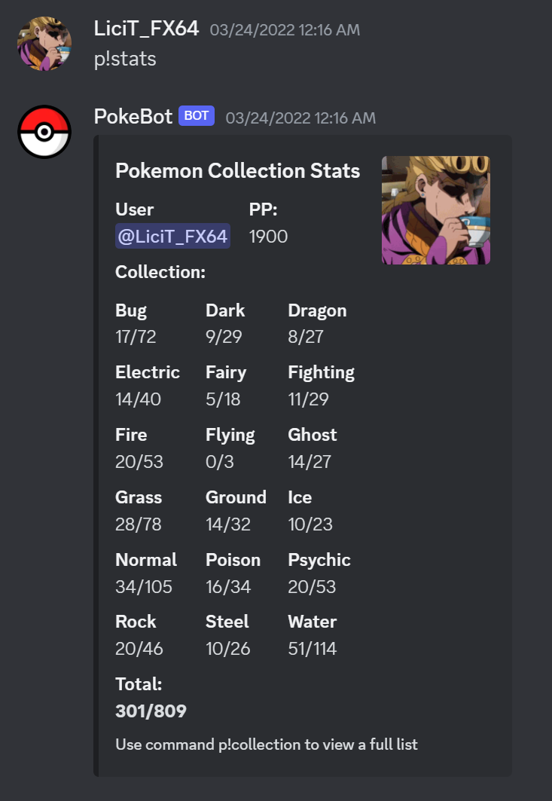
Task: Click LiciT_FX64's profile avatar
Action: coord(44,44)
